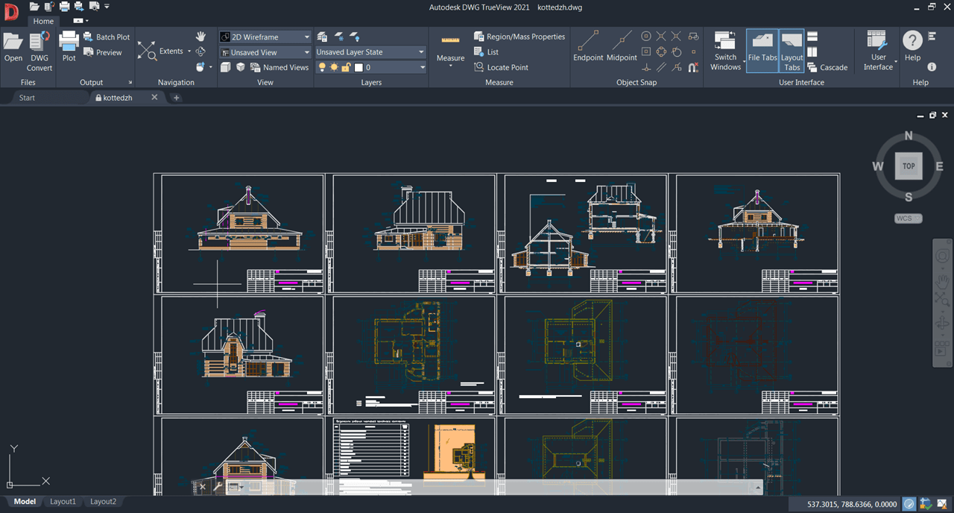
Task: Start a Batch Plot
Action: tap(107, 37)
